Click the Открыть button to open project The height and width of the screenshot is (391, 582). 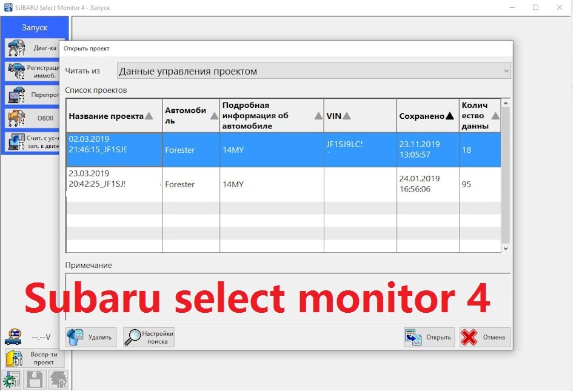click(429, 337)
